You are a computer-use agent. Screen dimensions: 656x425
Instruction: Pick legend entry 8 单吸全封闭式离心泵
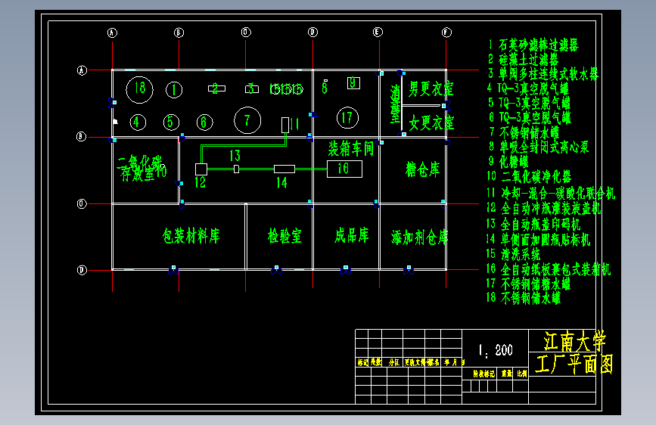click(539, 147)
